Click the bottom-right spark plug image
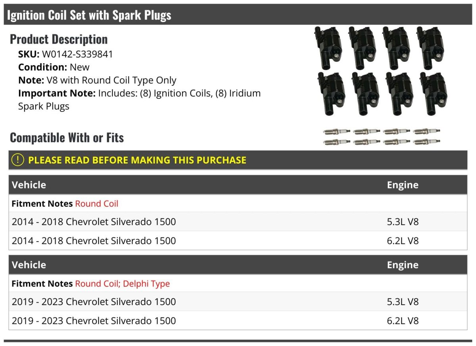 tap(426, 142)
